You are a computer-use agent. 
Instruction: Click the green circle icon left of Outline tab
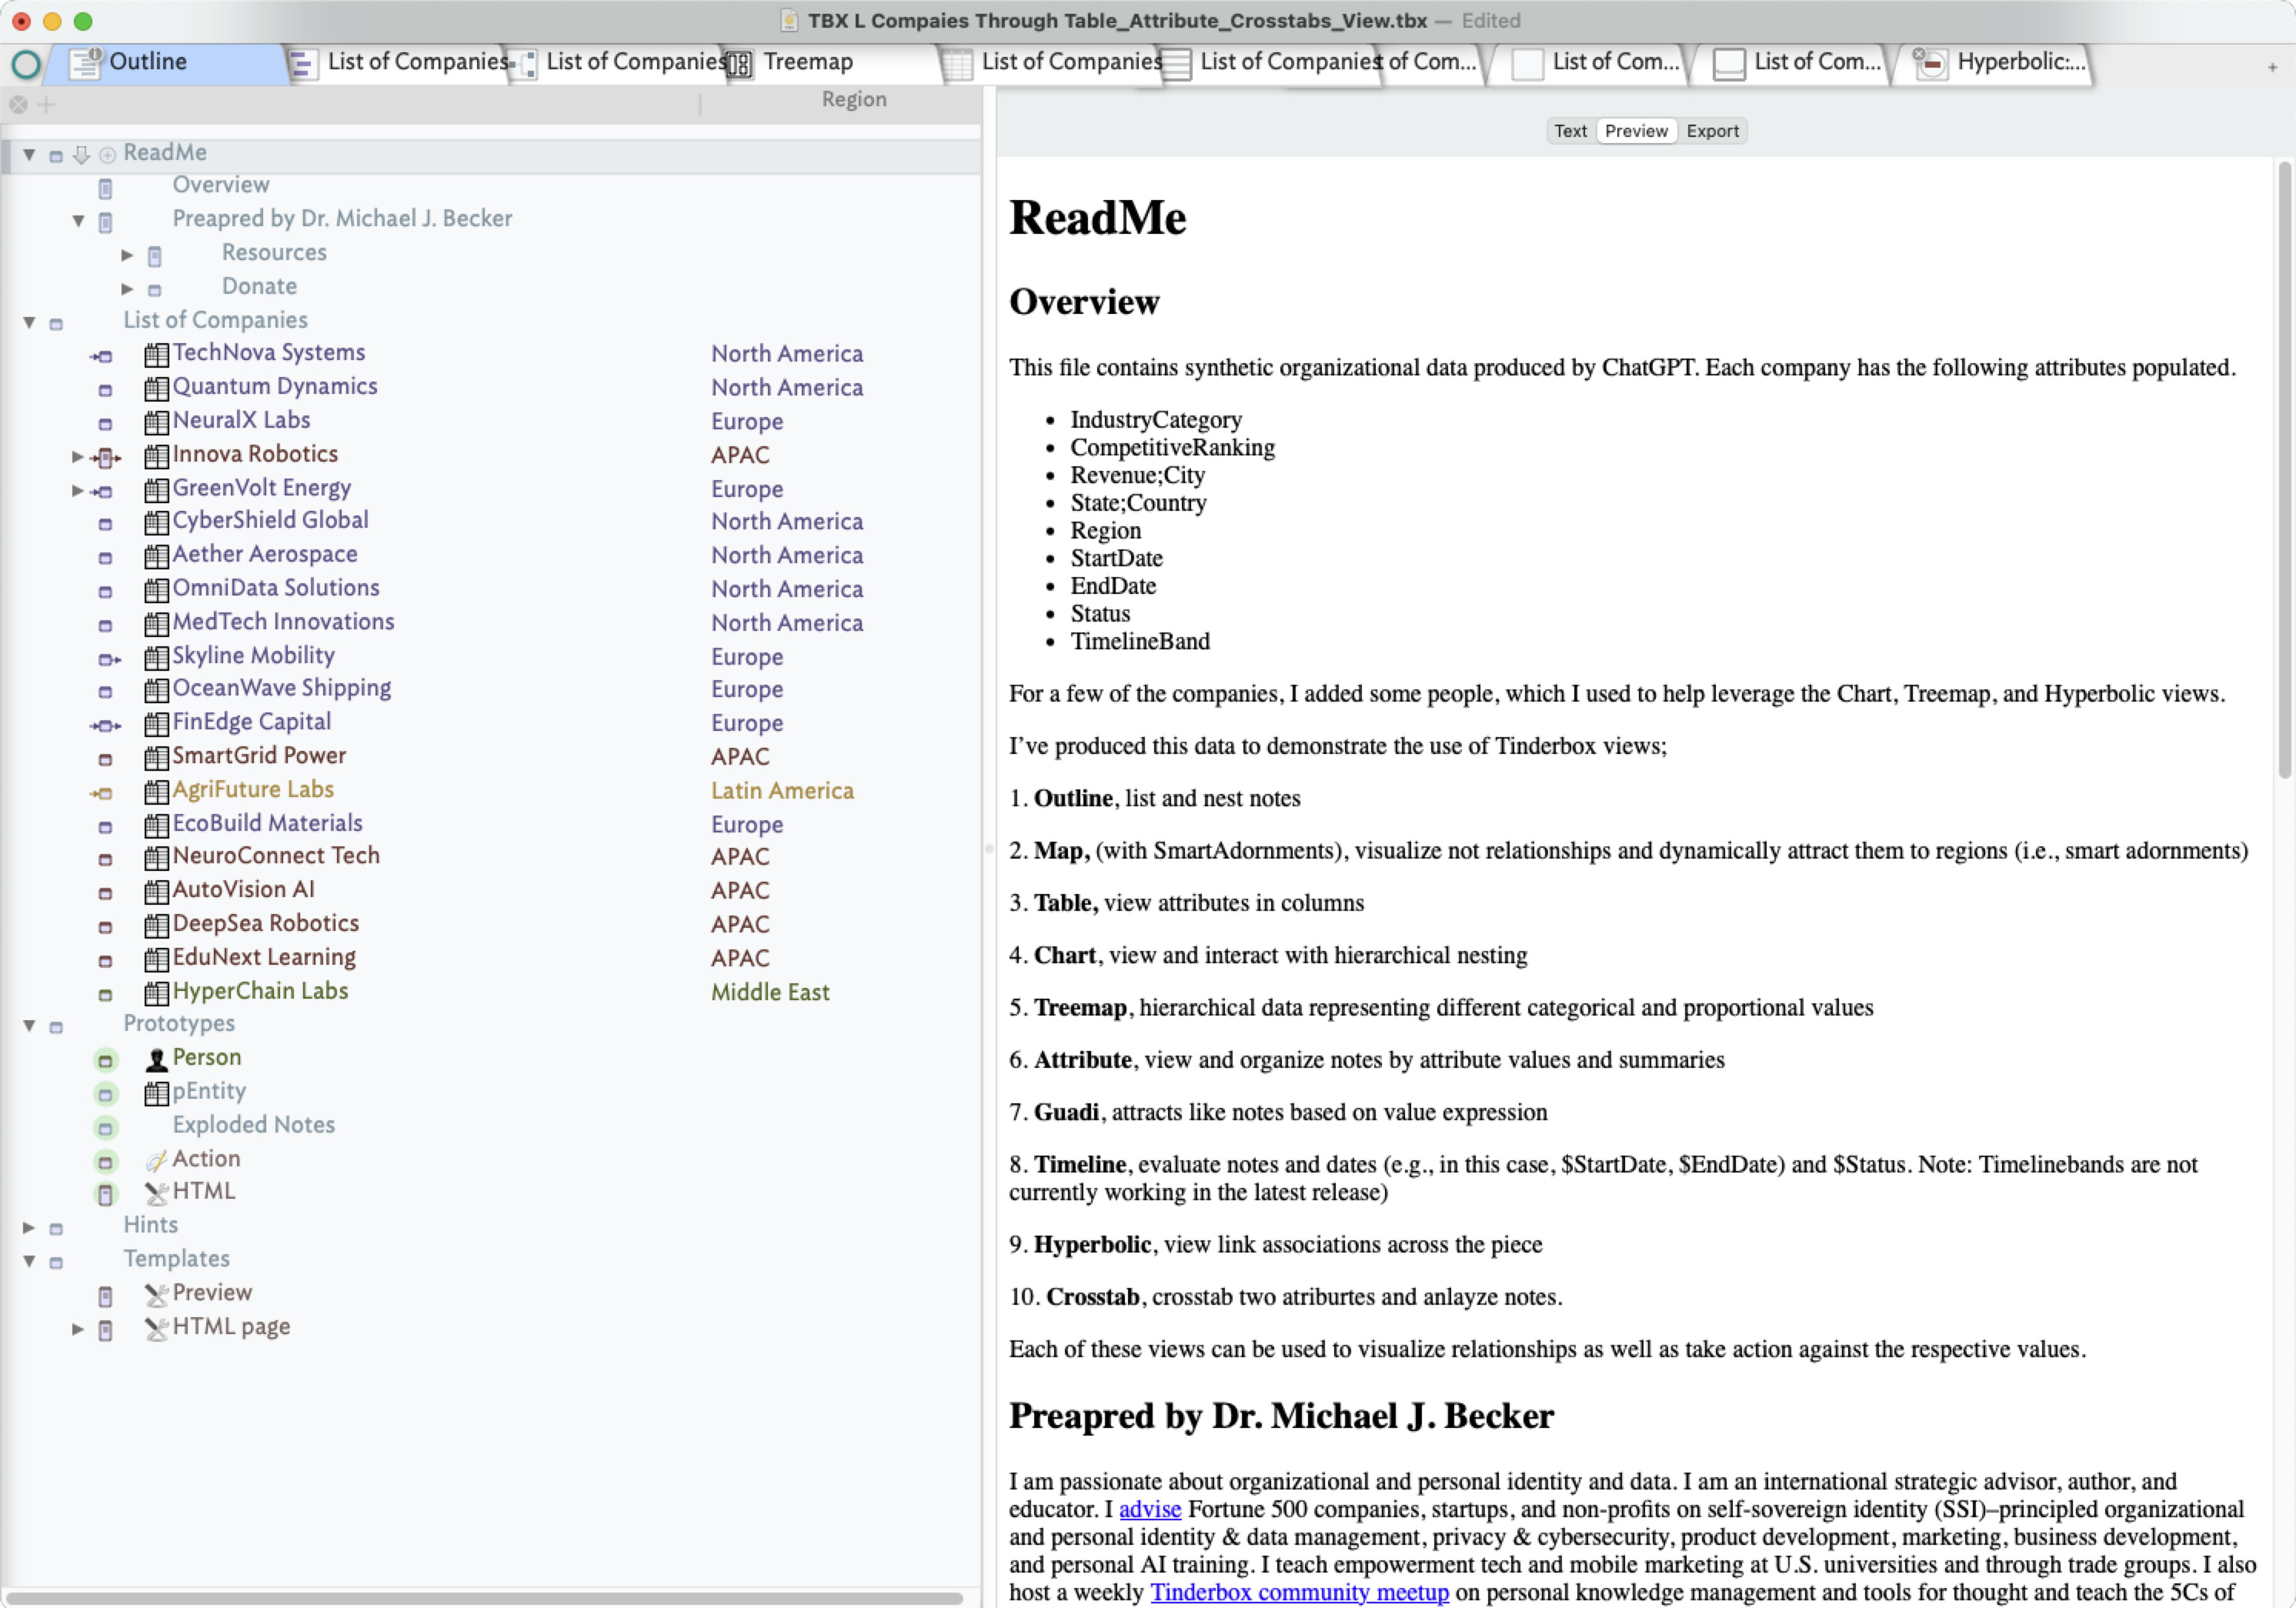tap(26, 64)
